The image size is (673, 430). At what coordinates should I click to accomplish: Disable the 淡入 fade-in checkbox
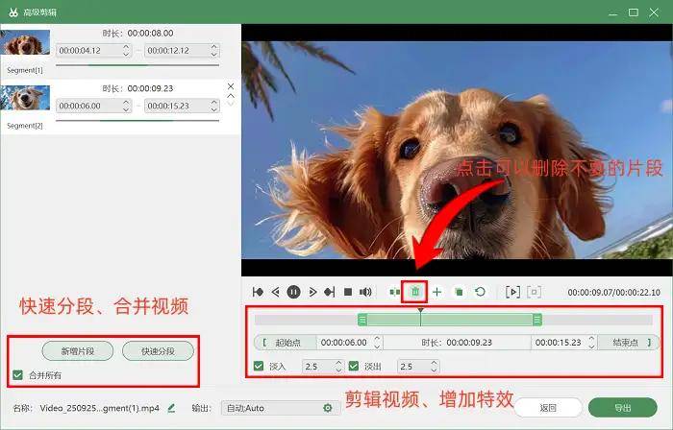(258, 367)
